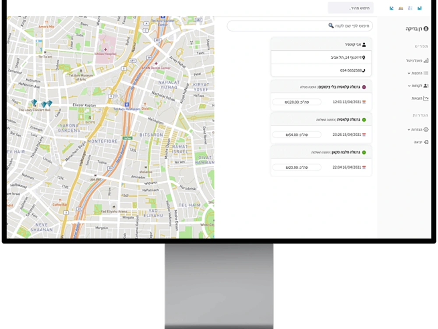Click the orders list icon beside 'הזמנות'
The width and height of the screenshot is (438, 329).
[426, 73]
